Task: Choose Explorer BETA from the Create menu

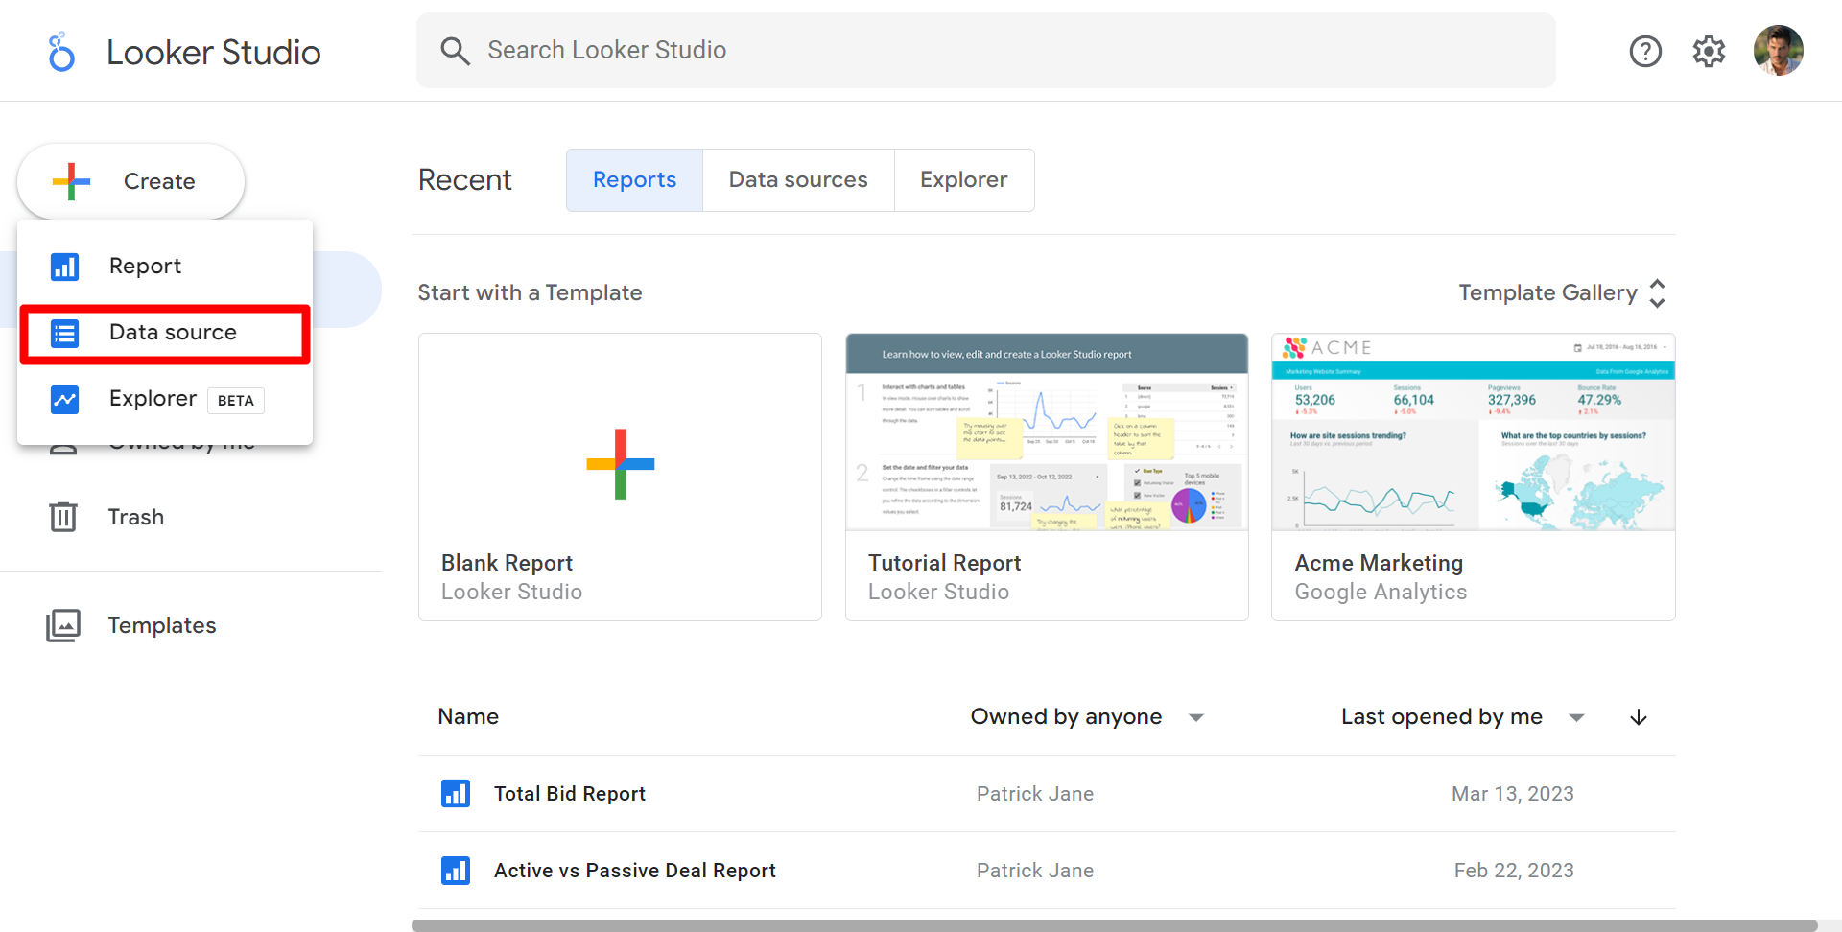Action: tap(165, 399)
